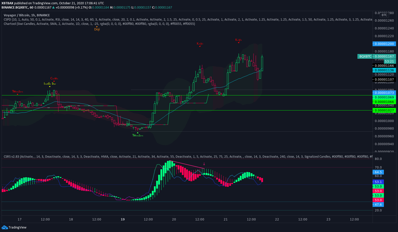Viewport: 398px width, 232px height.
Task: Click the red Crows pattern label
Action: pos(54,79)
